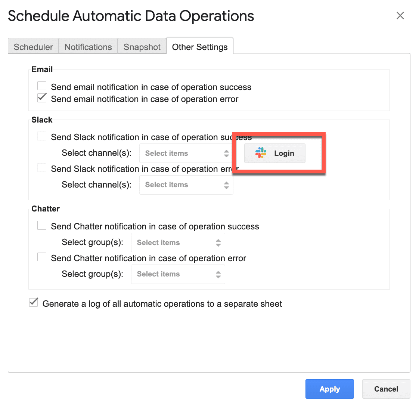Screen dimensions: 419x408
Task: Enable Chatter notification for operation error
Action: click(x=42, y=257)
